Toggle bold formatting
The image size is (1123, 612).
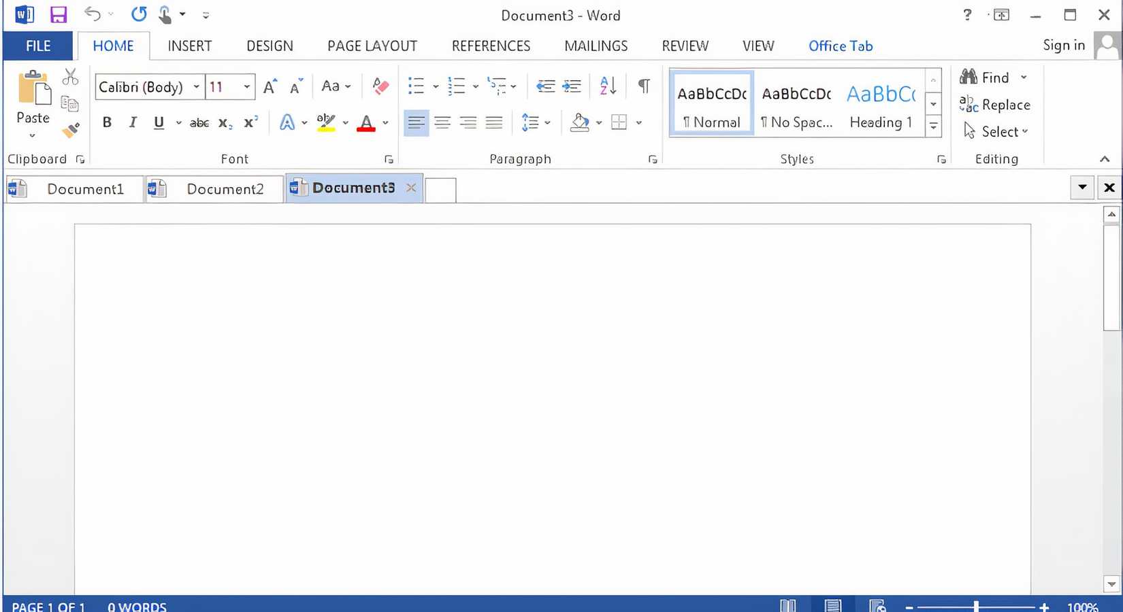(x=107, y=122)
